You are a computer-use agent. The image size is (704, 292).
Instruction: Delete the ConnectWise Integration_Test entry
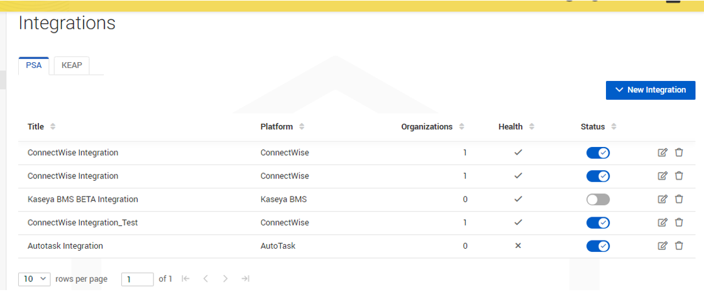[x=679, y=222]
